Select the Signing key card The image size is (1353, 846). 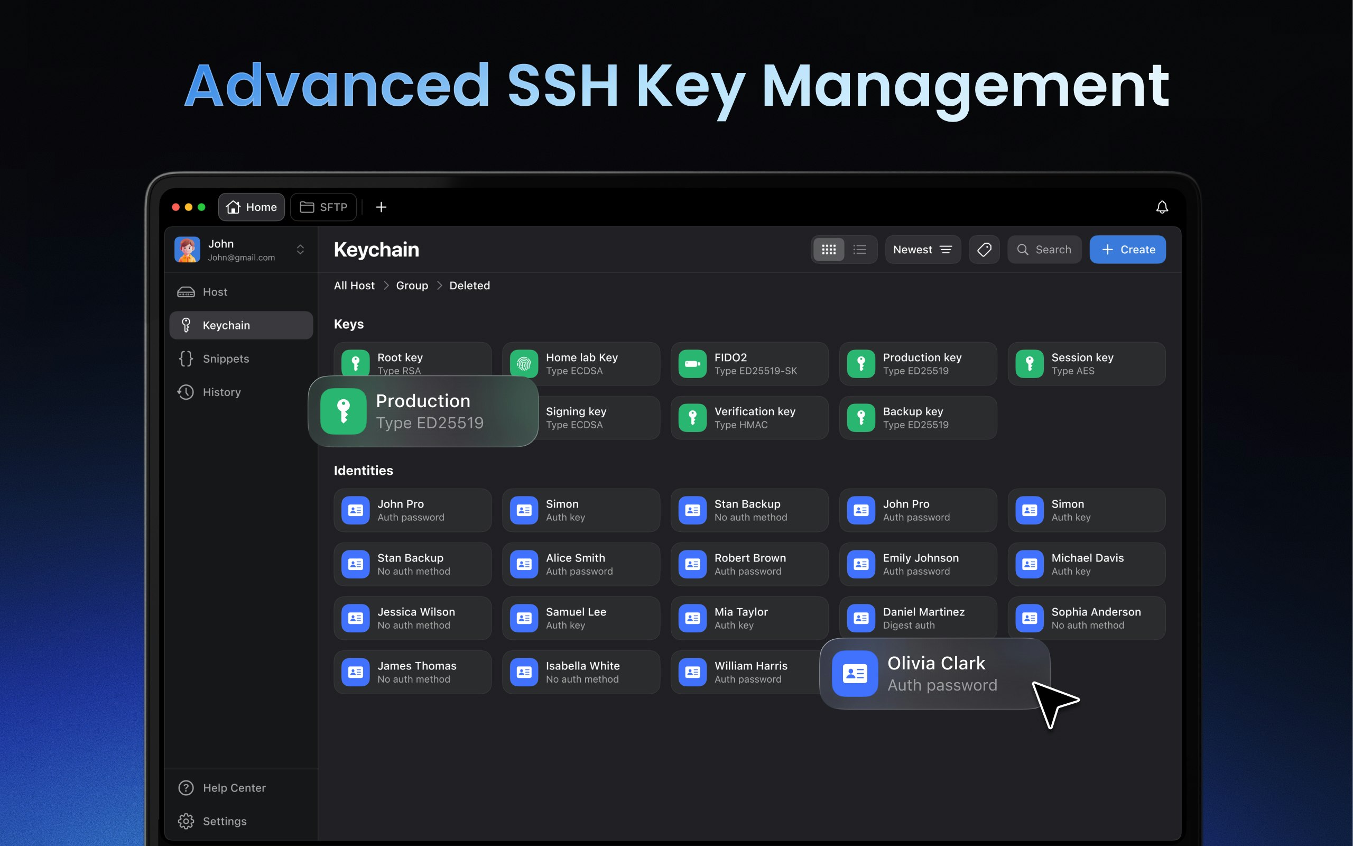tap(598, 418)
